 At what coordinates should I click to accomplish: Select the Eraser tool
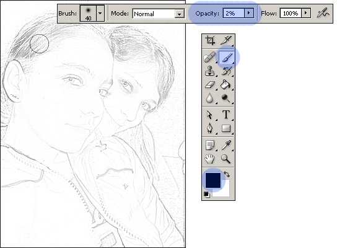click(210, 84)
